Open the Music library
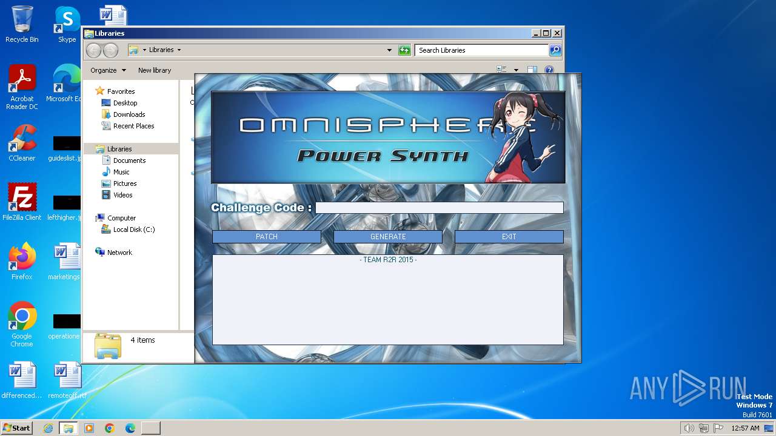Image resolution: width=776 pixels, height=436 pixels. pos(121,172)
